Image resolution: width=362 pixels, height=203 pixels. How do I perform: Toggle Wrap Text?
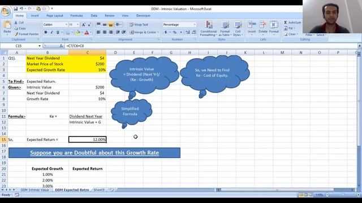pos(139,25)
